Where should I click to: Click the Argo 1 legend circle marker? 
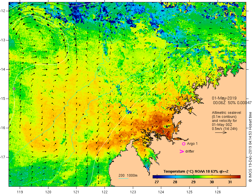[x=184, y=144]
